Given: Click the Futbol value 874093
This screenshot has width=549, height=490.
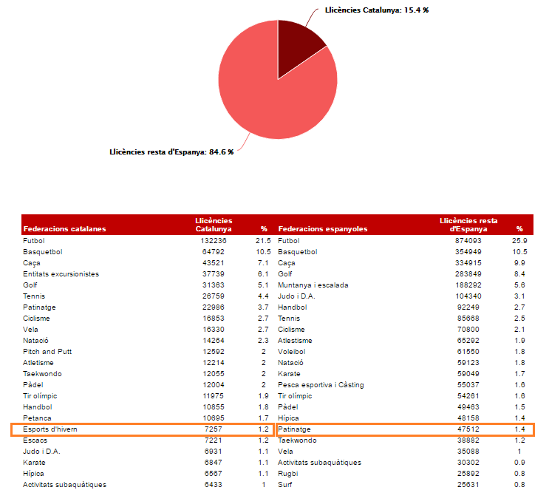Looking at the screenshot, I should click(x=467, y=241).
